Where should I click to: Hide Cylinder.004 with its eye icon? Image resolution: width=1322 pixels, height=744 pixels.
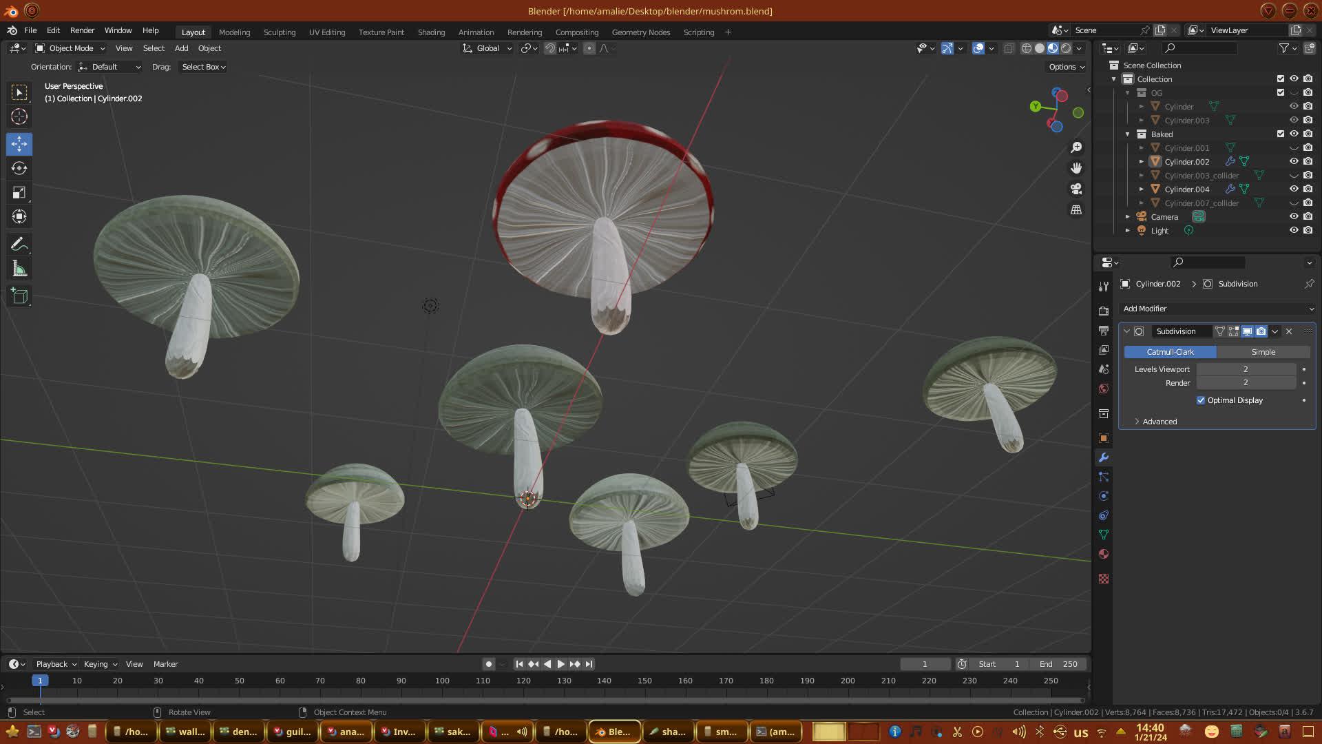click(1294, 189)
